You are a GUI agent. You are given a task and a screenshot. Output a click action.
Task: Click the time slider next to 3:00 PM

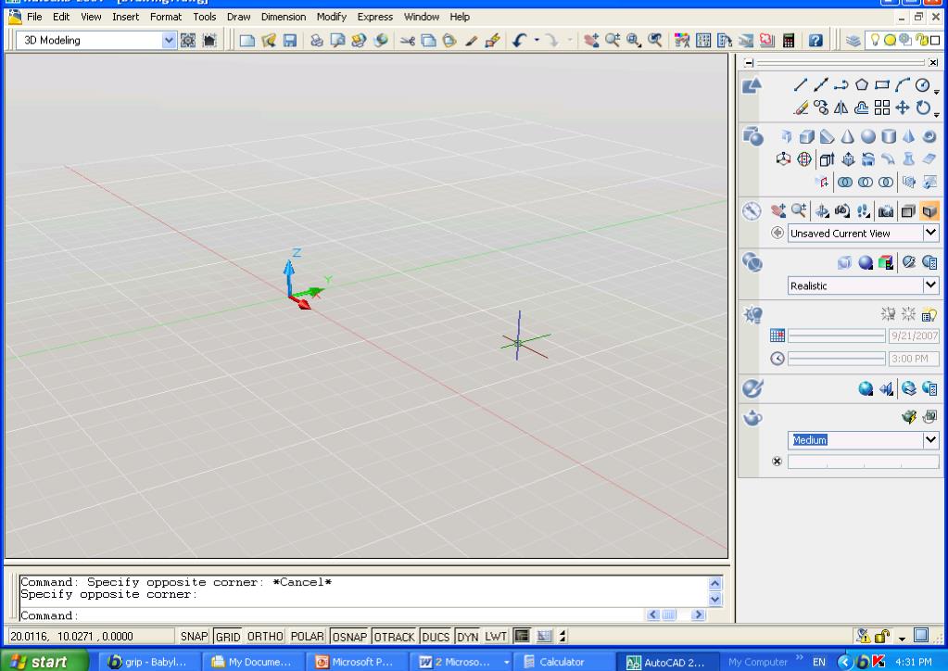tap(836, 359)
